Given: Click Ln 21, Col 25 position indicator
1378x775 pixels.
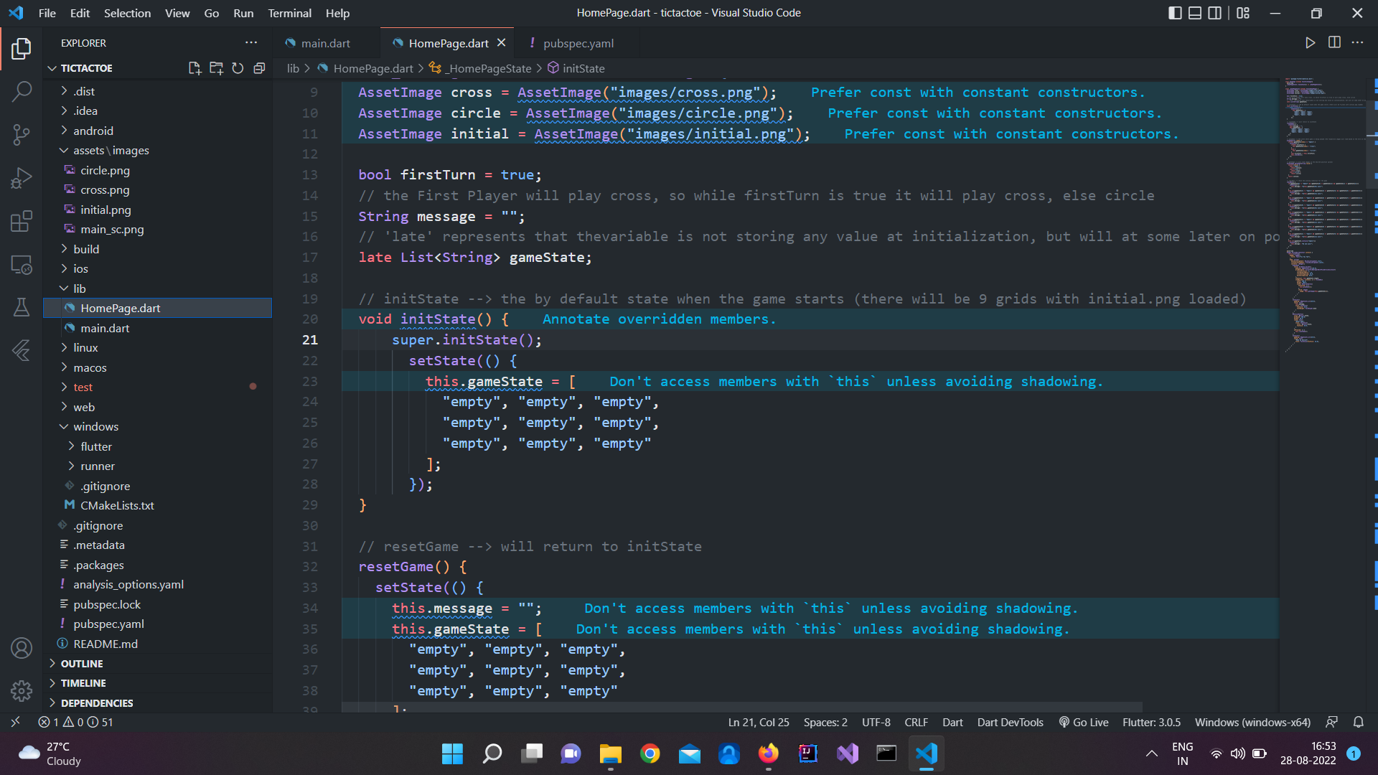Looking at the screenshot, I should 759,722.
